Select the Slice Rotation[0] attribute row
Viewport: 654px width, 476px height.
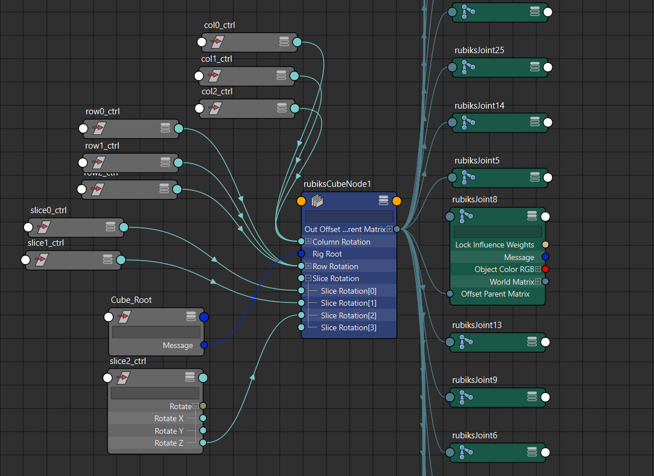click(x=348, y=291)
